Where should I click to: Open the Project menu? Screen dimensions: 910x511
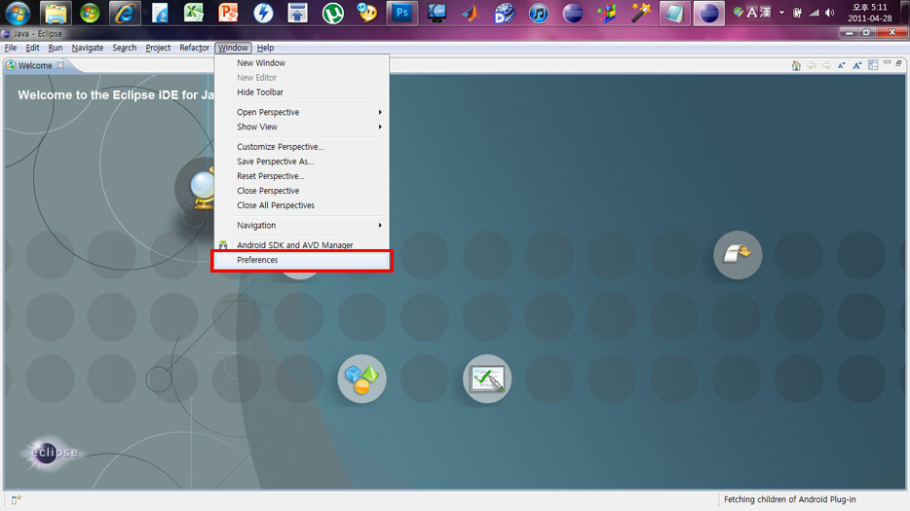pos(158,48)
